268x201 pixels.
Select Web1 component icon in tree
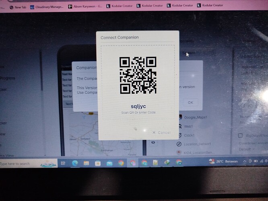click(179, 127)
